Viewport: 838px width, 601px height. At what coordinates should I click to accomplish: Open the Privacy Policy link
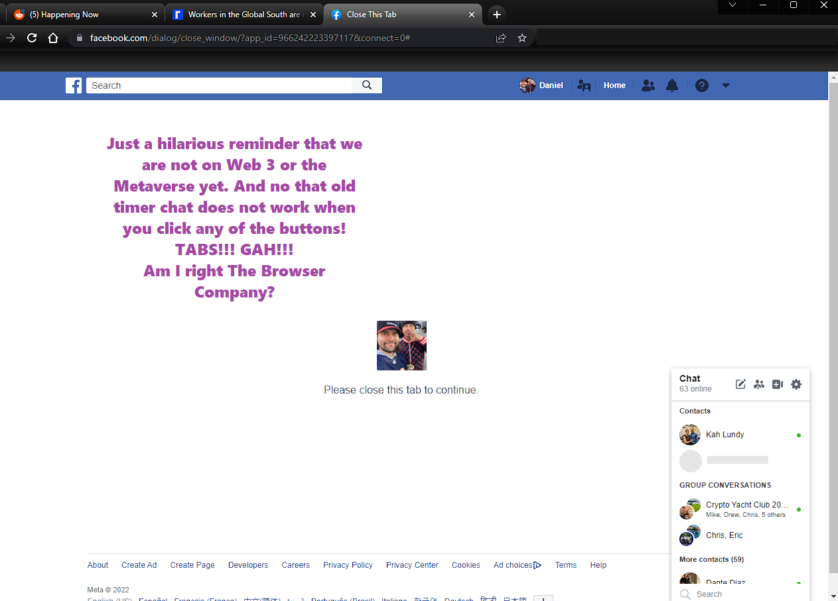(348, 565)
